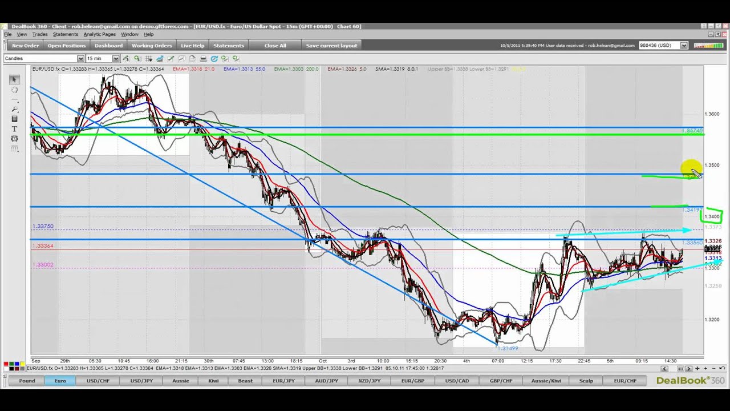This screenshot has width=730, height=411.
Task: Switch to the Aussie/Kiwi layout tab
Action: [x=546, y=381]
